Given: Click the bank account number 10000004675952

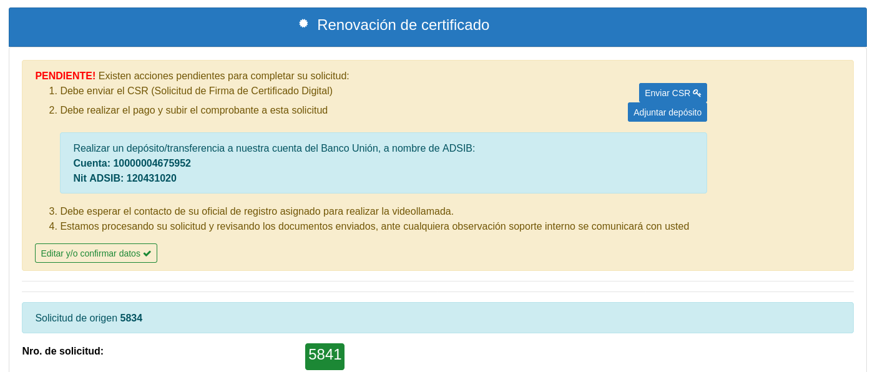Looking at the screenshot, I should coord(152,164).
